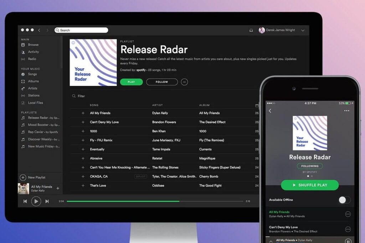
Task: Open Derek James Wright profile avatar
Action: (x=262, y=30)
